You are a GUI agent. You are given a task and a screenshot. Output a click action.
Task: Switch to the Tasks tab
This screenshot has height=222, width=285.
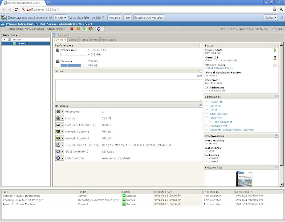84,40
